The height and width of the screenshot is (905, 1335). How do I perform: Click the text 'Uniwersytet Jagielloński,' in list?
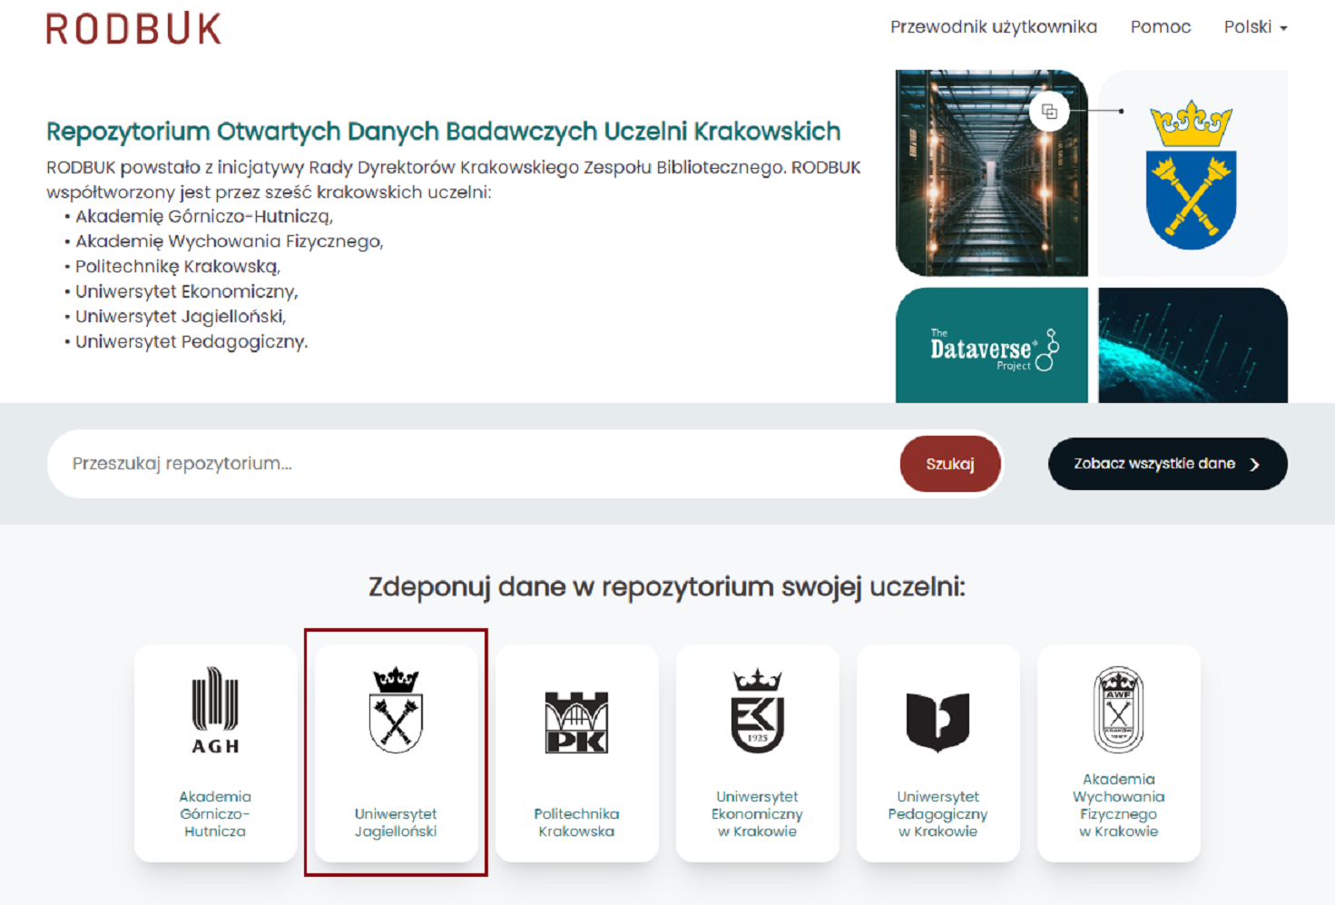coord(181,316)
